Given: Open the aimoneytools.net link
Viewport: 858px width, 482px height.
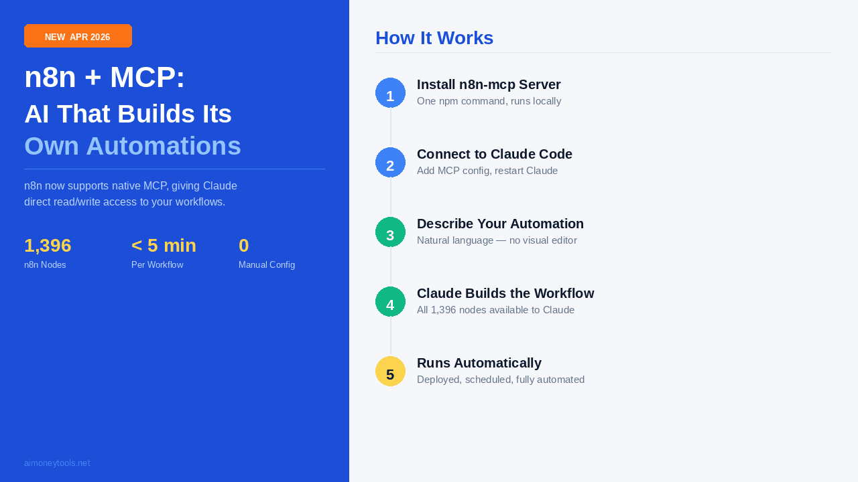Looking at the screenshot, I should coord(57,463).
